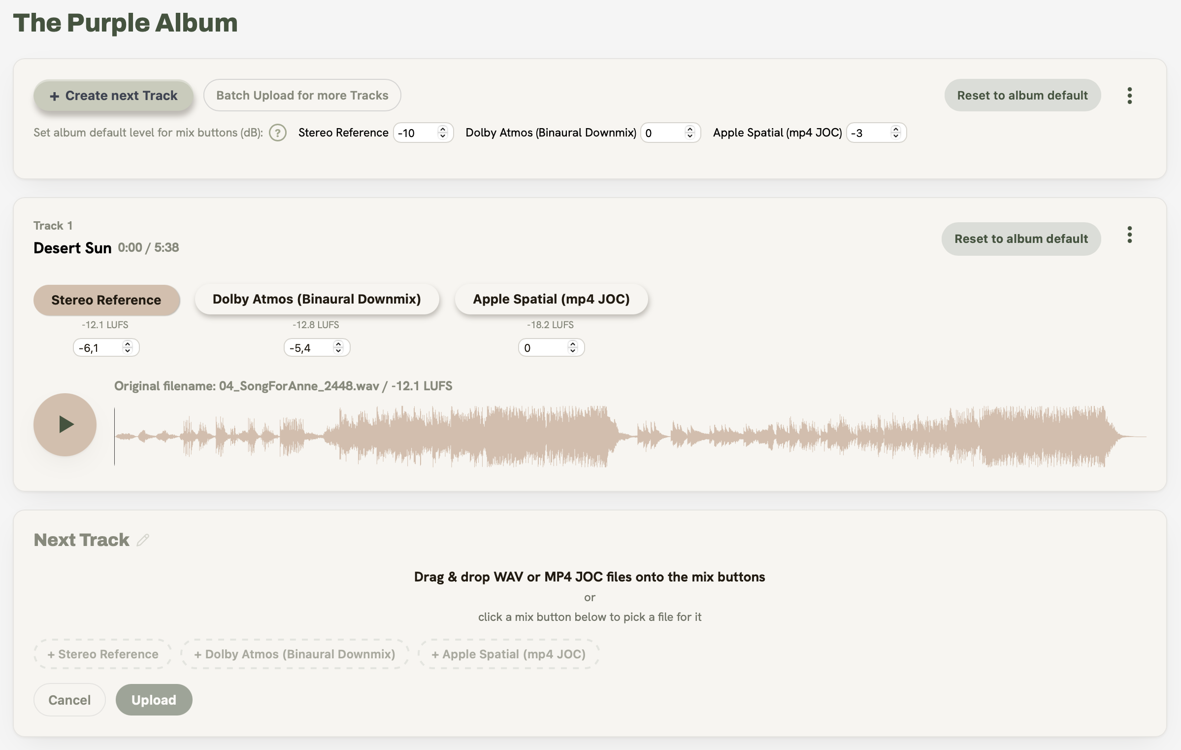The height and width of the screenshot is (750, 1181).
Task: Adjust stepper arrows of album Stereo Reference -10
Action: tap(442, 133)
